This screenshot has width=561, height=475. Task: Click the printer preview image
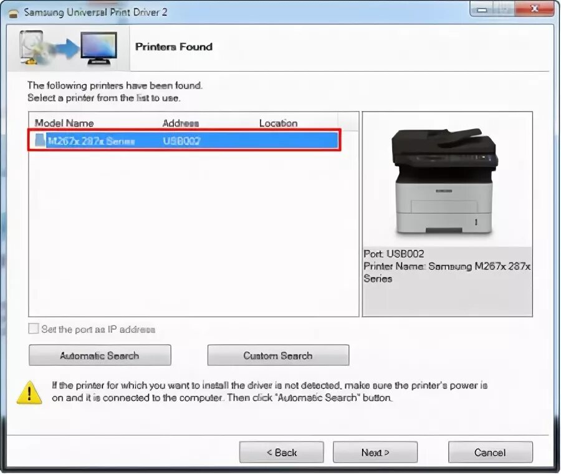[444, 181]
